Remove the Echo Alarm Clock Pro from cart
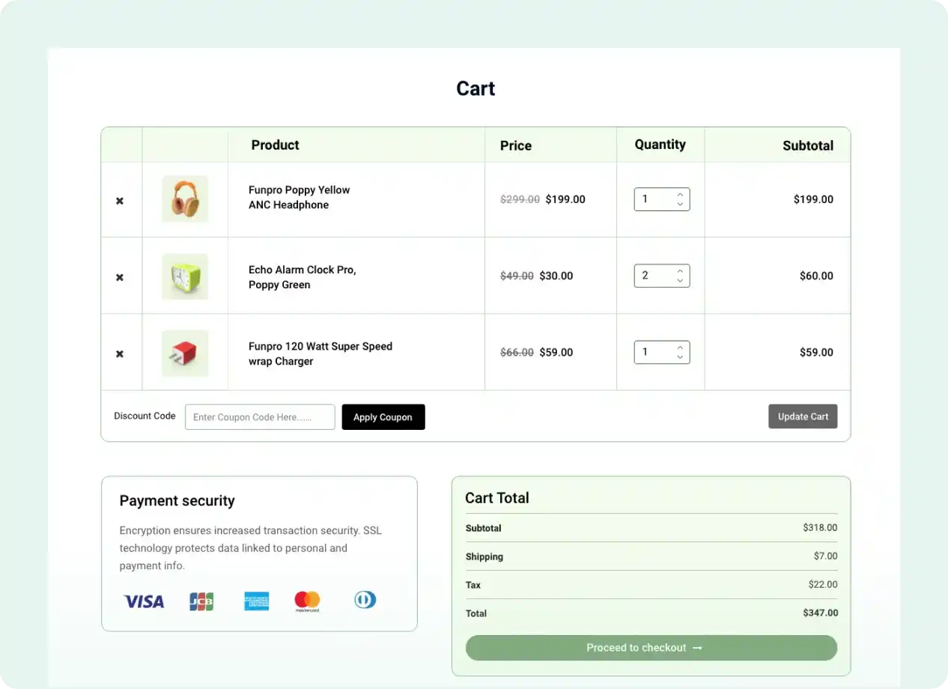948x689 pixels. [x=120, y=276]
